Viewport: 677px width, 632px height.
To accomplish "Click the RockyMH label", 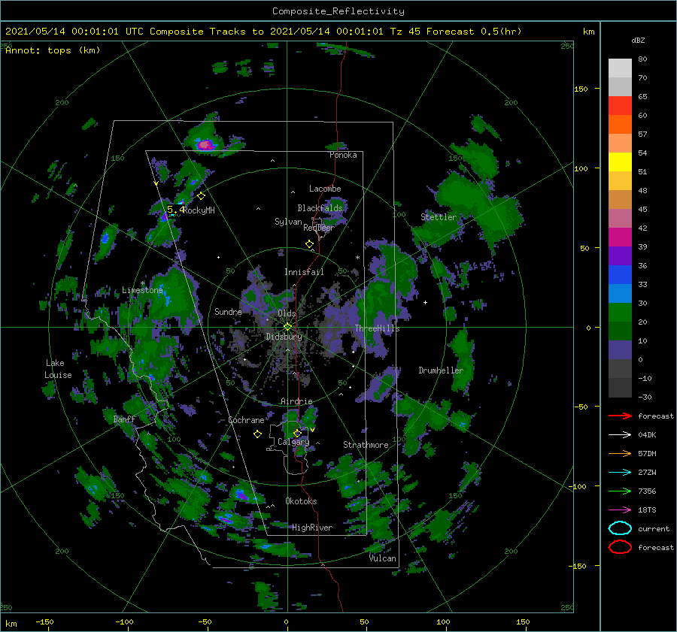I will tap(199, 210).
